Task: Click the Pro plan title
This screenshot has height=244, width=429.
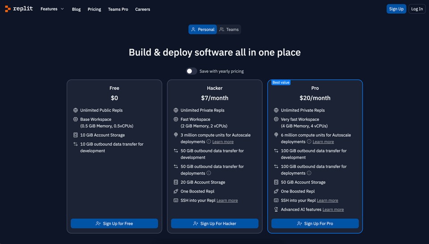Action: click(315, 88)
